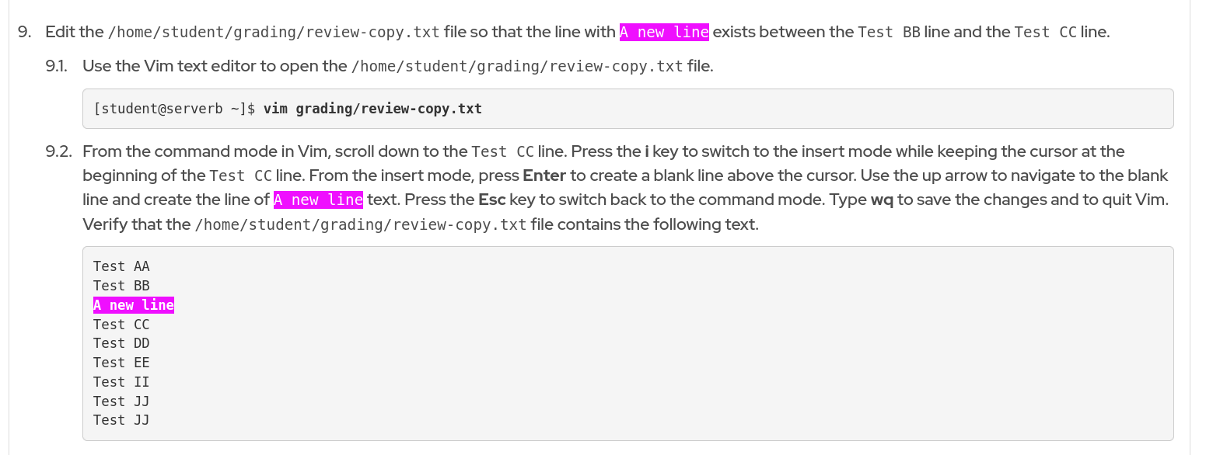Click the "Test CC" line in output block
Viewport: 1206px width, 455px height.
pos(121,325)
